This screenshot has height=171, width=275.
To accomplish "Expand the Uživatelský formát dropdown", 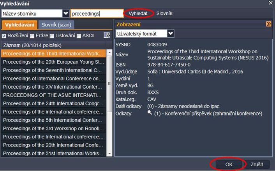I will [x=171, y=33].
